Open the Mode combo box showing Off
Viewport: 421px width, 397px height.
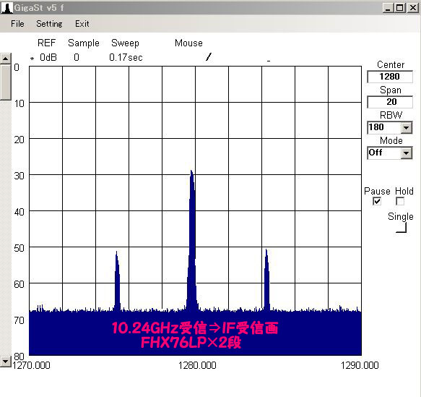[x=389, y=153]
